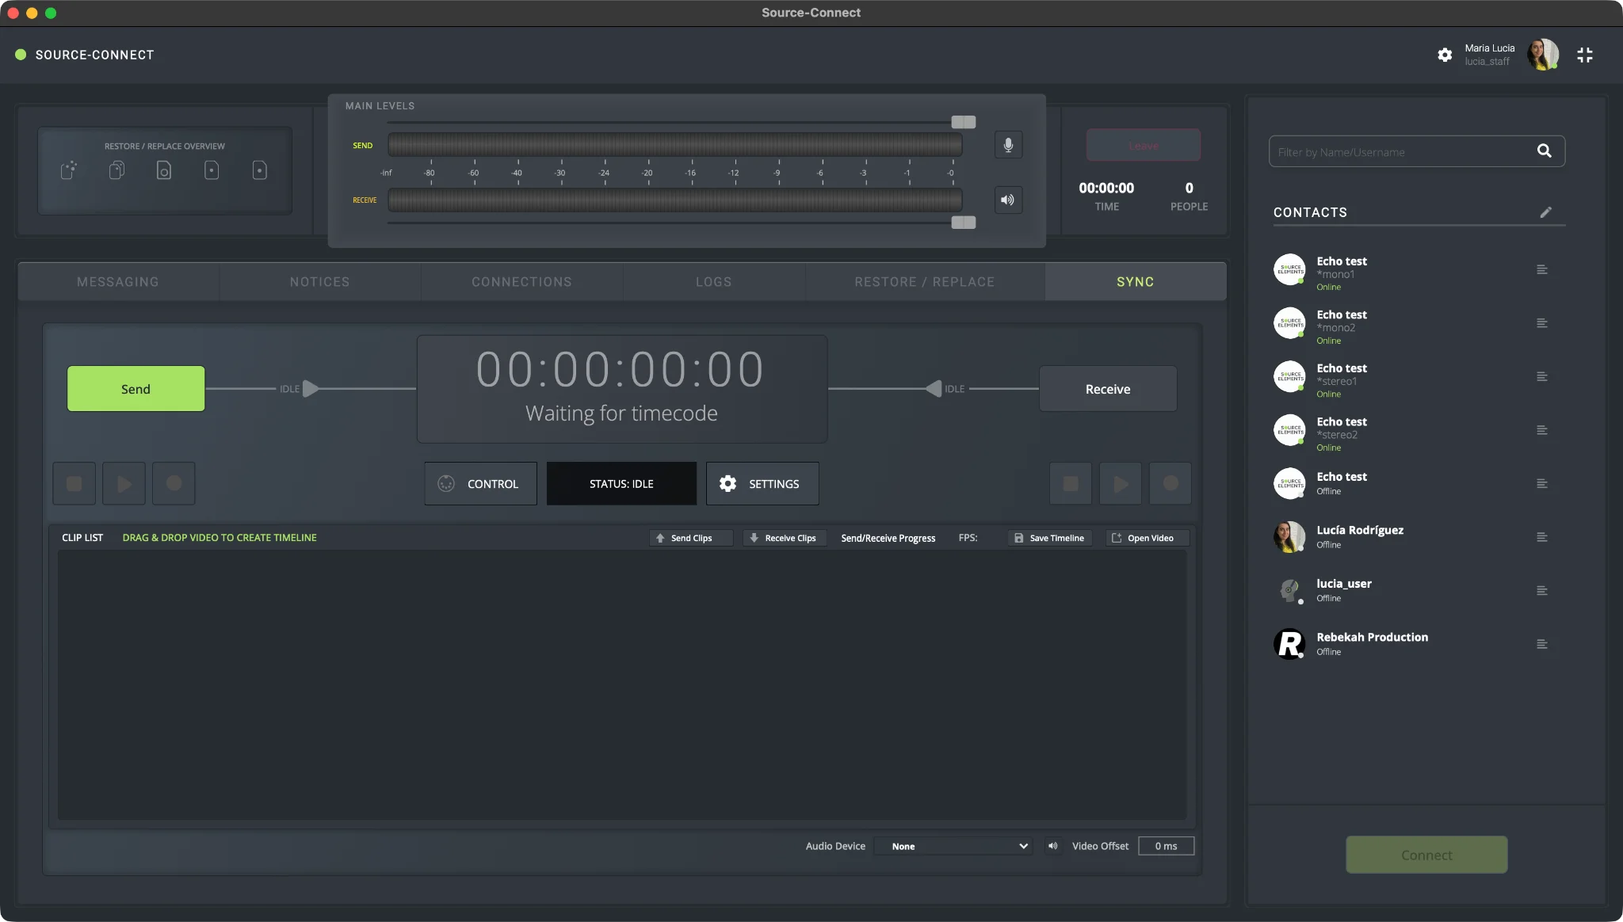
Task: Switch to the Connections tab
Action: [521, 282]
